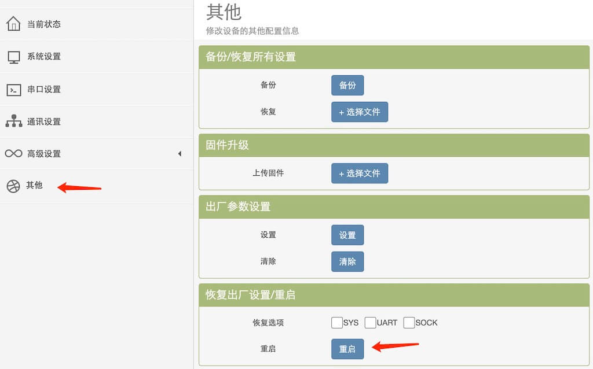
Task: Go to the 系统设置 menu item
Action: (44, 57)
